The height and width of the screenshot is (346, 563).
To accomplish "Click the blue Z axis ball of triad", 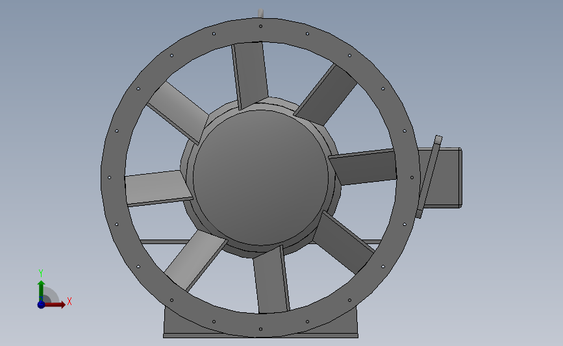I will click(x=41, y=304).
